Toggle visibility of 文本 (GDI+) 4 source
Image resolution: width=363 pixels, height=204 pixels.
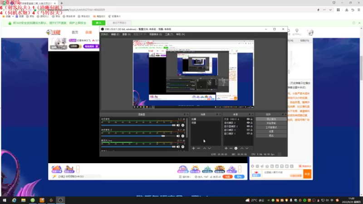tap(248, 119)
